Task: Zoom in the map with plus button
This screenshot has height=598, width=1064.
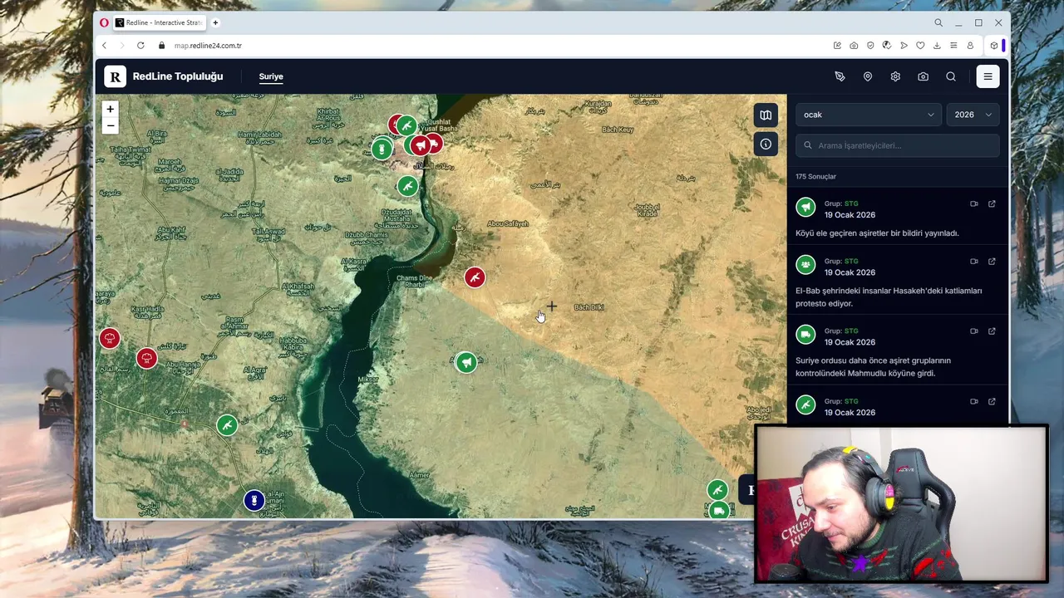Action: pyautogui.click(x=110, y=109)
